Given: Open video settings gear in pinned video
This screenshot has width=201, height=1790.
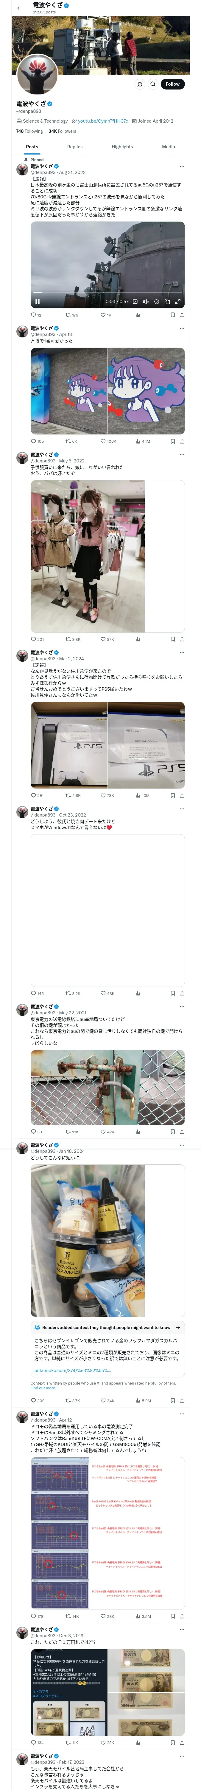Looking at the screenshot, I should tap(156, 302).
